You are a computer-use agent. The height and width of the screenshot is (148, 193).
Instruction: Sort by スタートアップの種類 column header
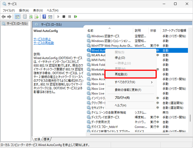point(174,30)
